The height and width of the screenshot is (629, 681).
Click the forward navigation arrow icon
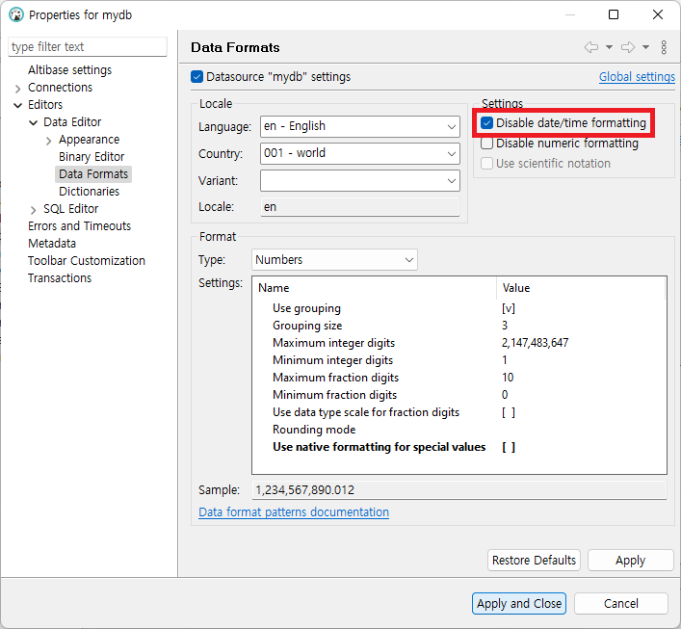point(627,47)
